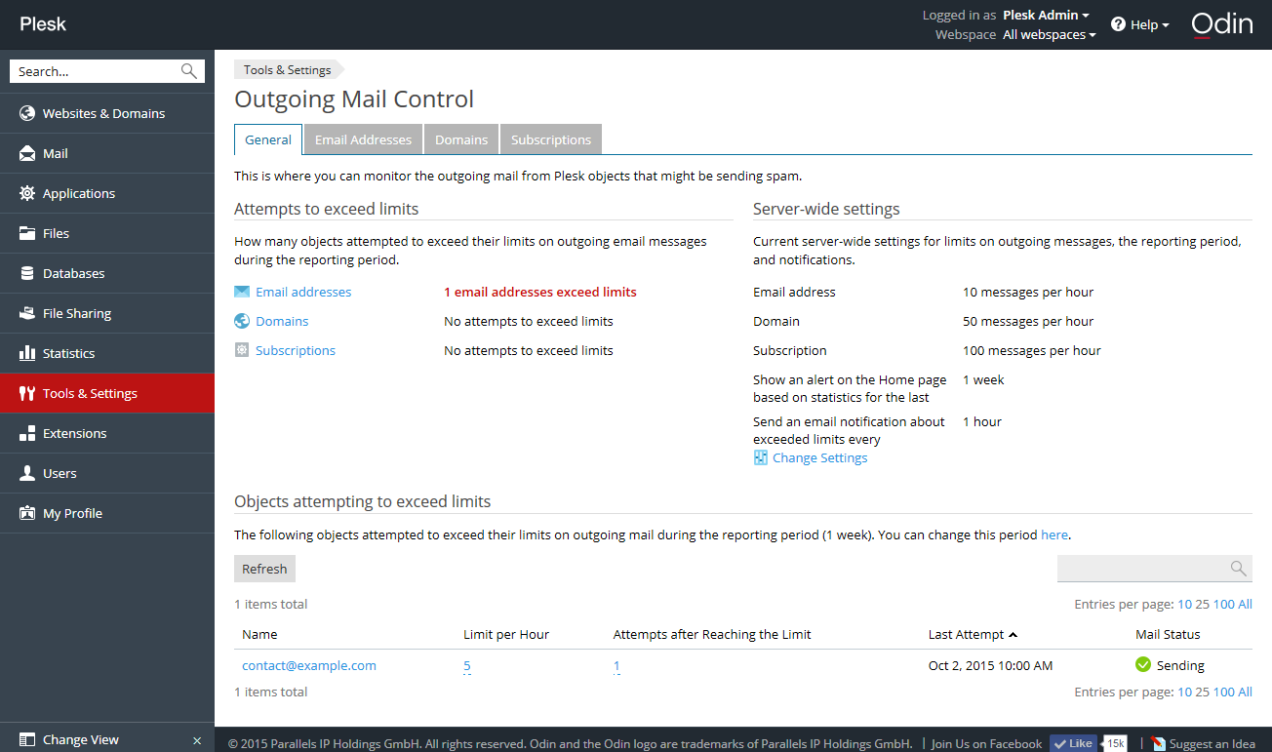This screenshot has width=1272, height=752.
Task: Click the Help question mark icon
Action: click(x=1118, y=24)
